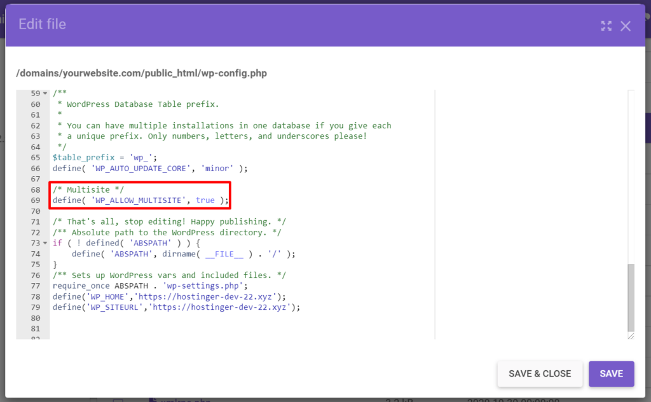The image size is (651, 402).
Task: Click the "That's all, stop editing!" comment
Action: 169,222
